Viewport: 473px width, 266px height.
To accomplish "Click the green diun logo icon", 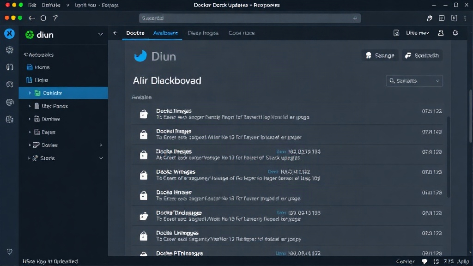I will pyautogui.click(x=30, y=35).
